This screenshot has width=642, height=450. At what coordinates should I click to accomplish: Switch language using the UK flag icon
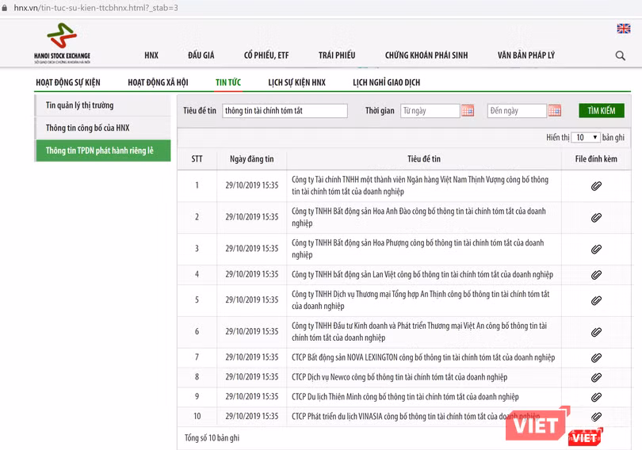[x=623, y=29]
